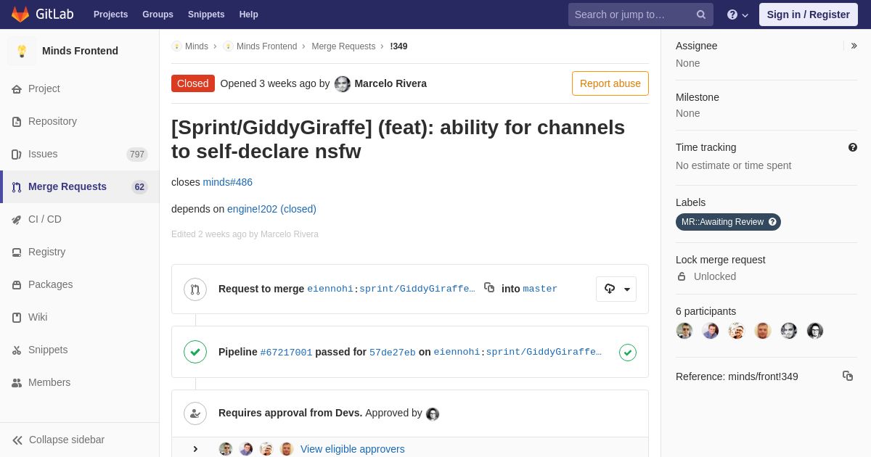Click the third participant avatar
This screenshot has height=457, width=871.
point(737,331)
